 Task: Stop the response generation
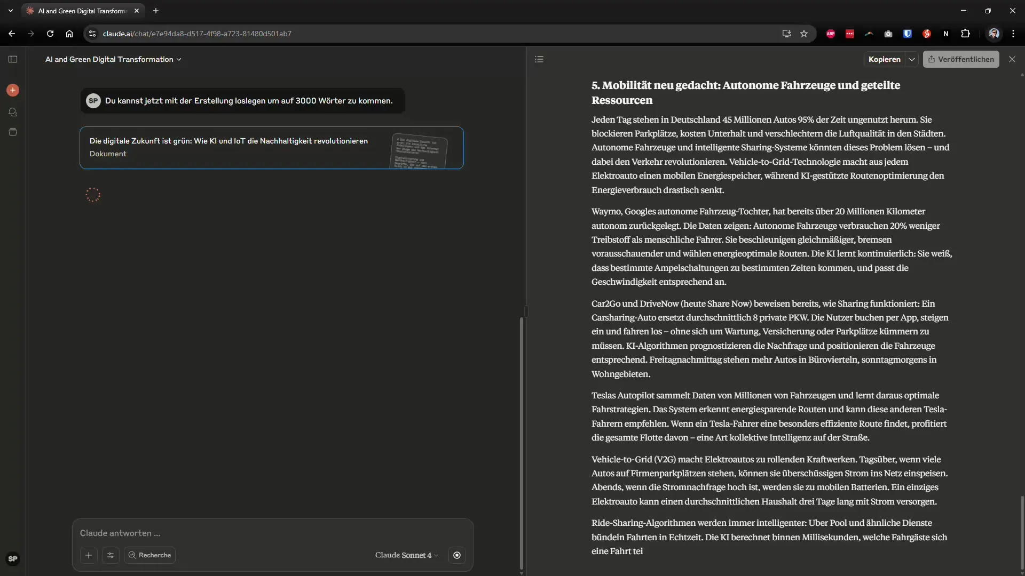[x=457, y=555]
